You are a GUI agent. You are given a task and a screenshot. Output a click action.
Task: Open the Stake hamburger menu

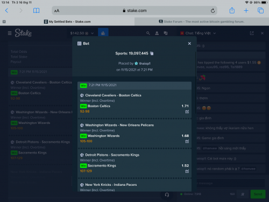[x=10, y=33]
